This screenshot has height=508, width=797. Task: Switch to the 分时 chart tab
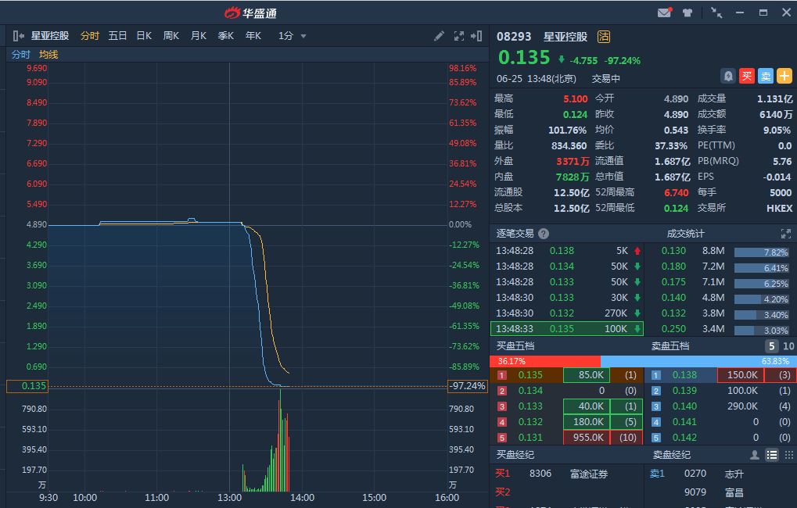(x=89, y=36)
